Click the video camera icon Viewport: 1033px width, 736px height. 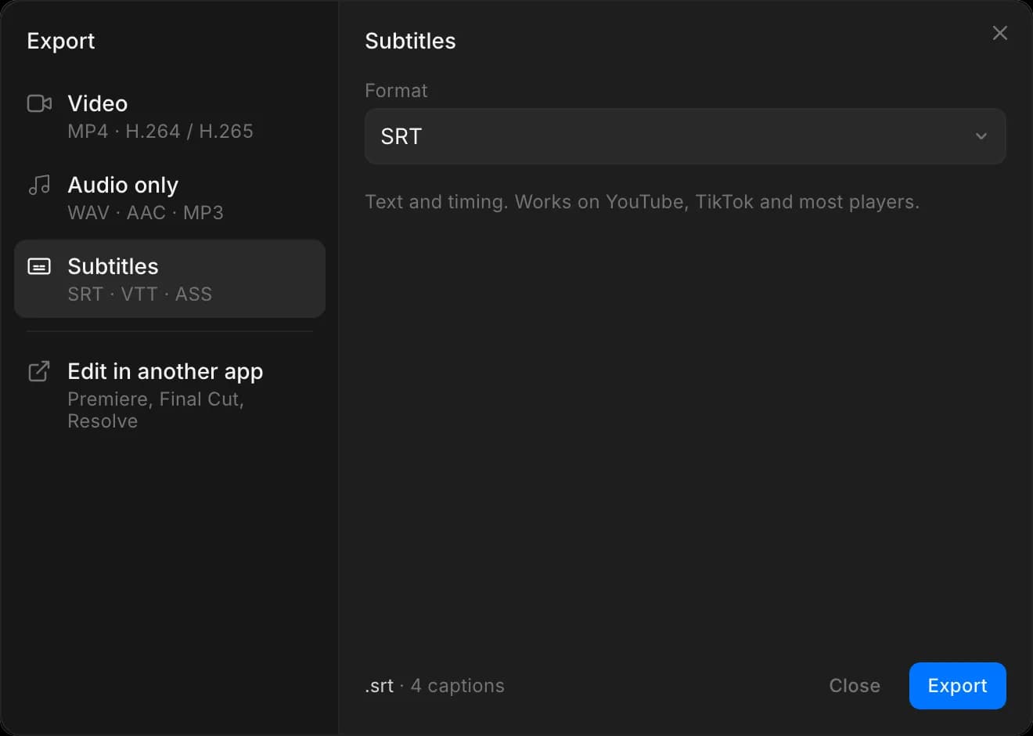[39, 103]
